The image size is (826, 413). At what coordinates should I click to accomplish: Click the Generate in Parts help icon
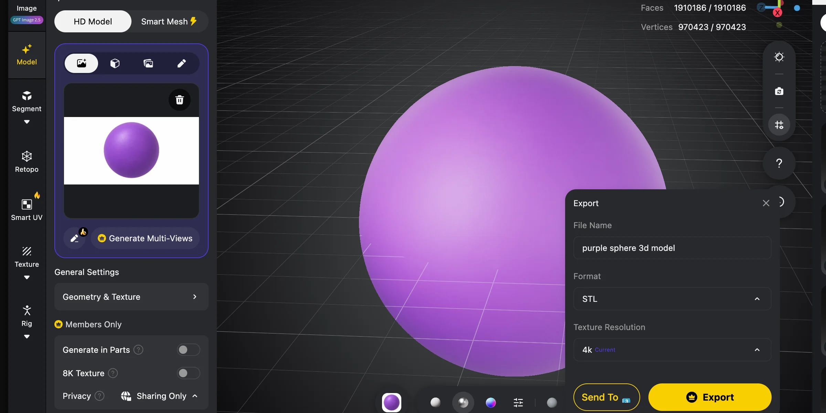click(138, 350)
